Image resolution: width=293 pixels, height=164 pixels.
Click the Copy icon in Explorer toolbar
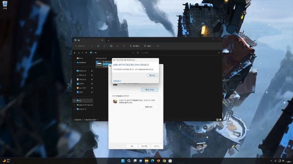(98, 46)
